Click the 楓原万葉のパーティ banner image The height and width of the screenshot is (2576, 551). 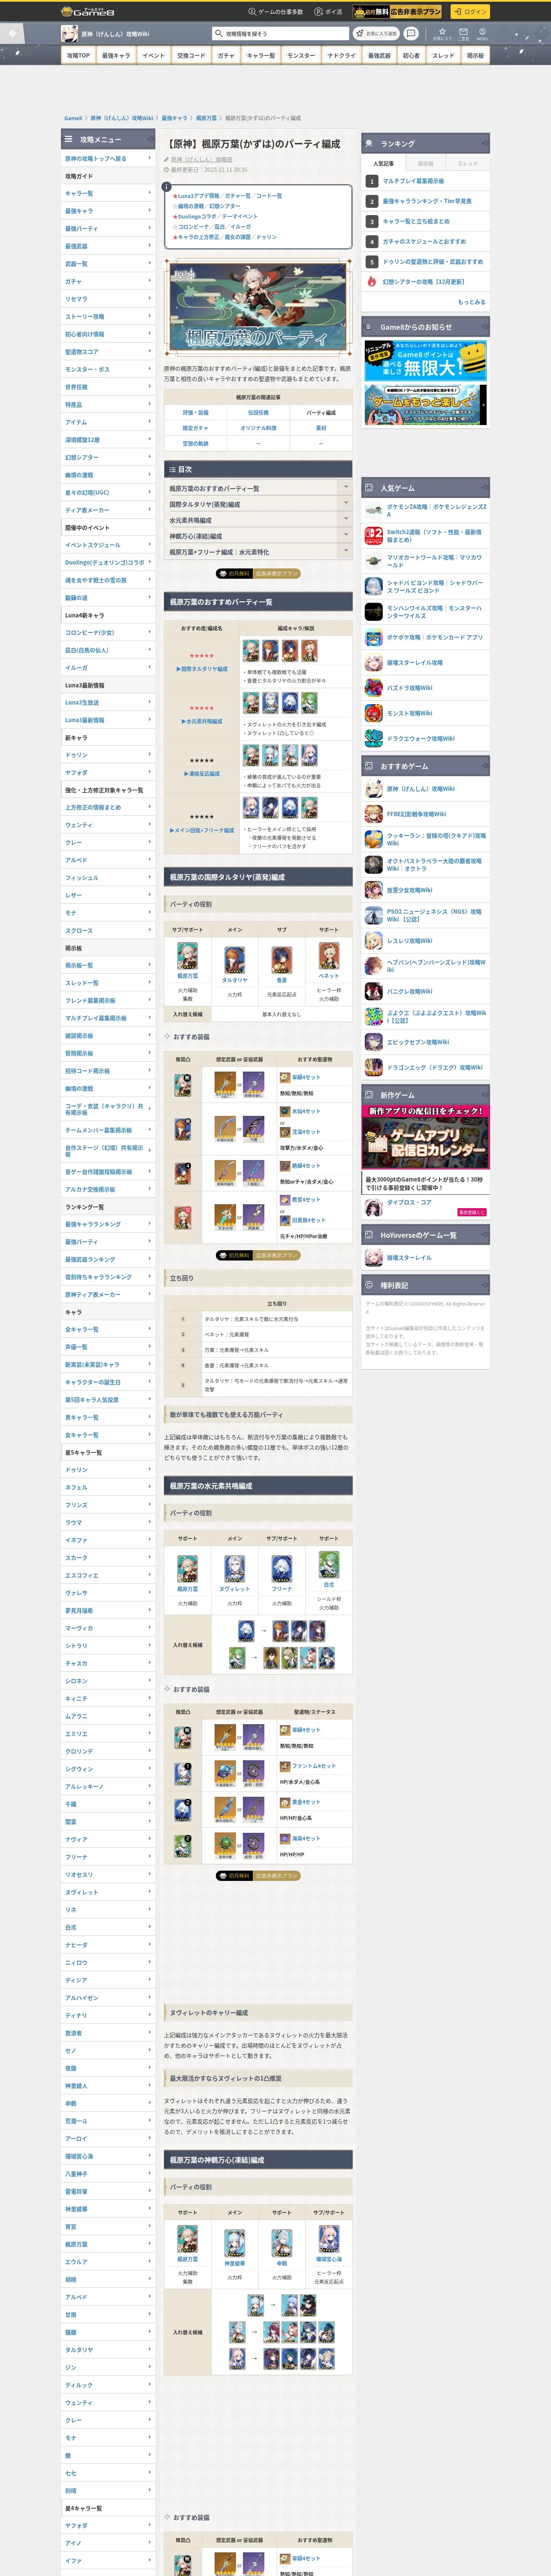(x=258, y=307)
